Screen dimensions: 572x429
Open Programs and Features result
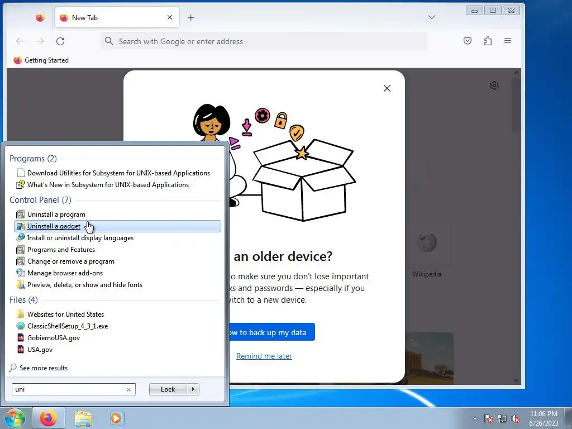118,250
